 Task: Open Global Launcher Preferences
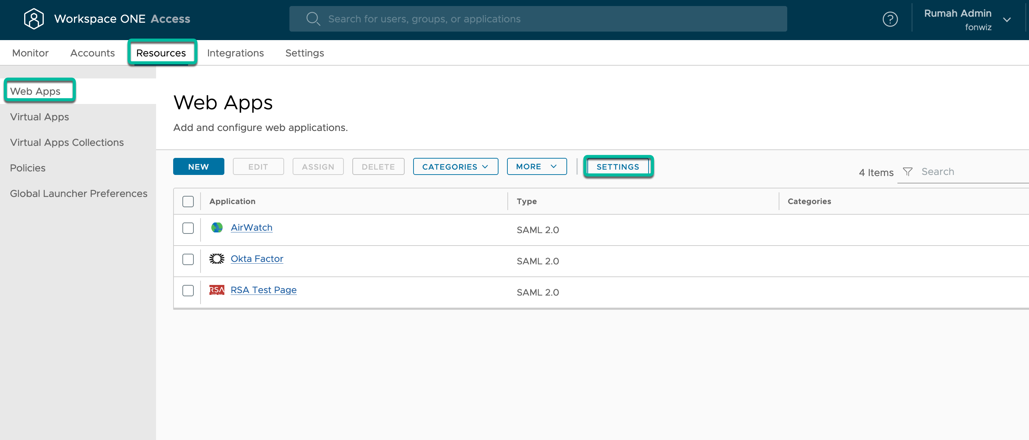point(78,193)
